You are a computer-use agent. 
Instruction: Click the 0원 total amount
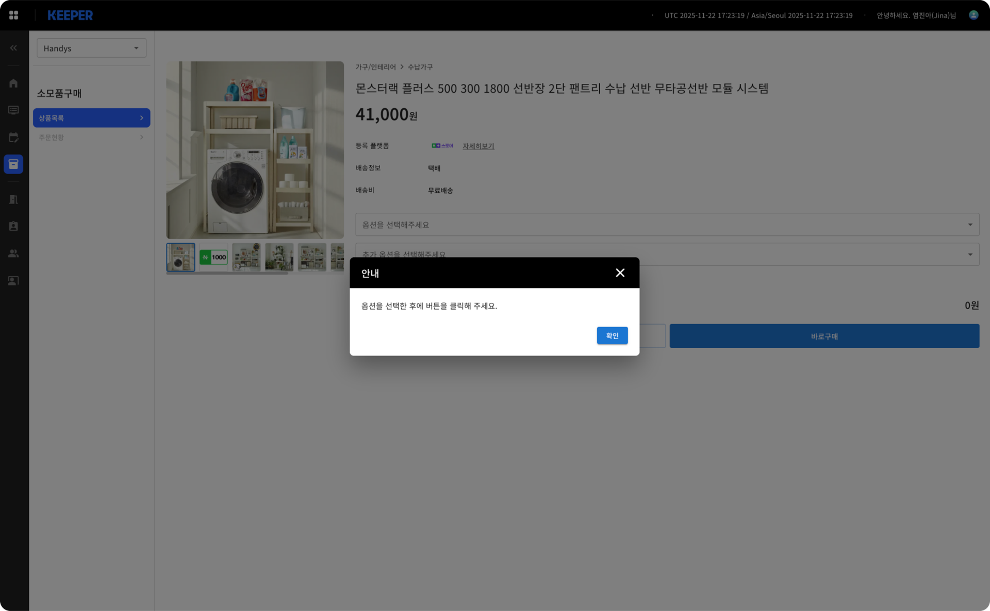tap(971, 305)
